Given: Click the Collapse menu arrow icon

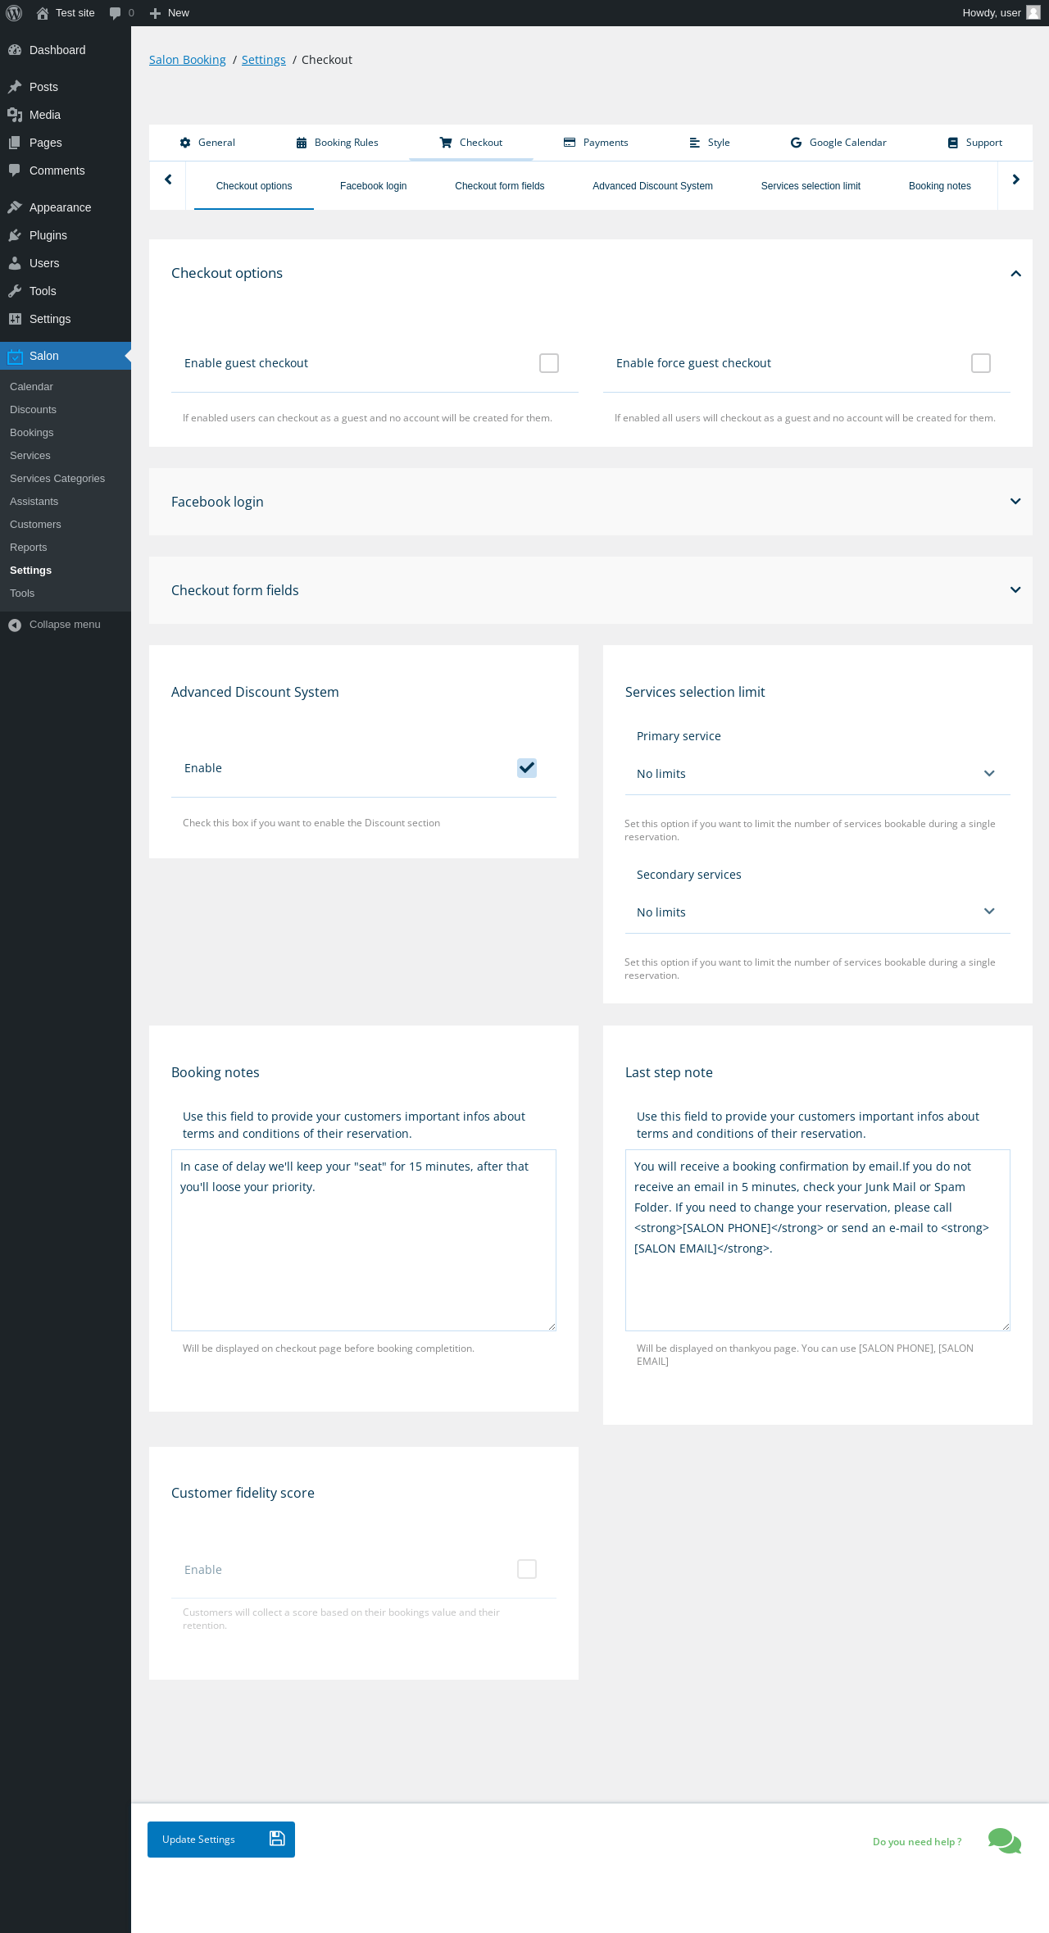Looking at the screenshot, I should tap(15, 625).
